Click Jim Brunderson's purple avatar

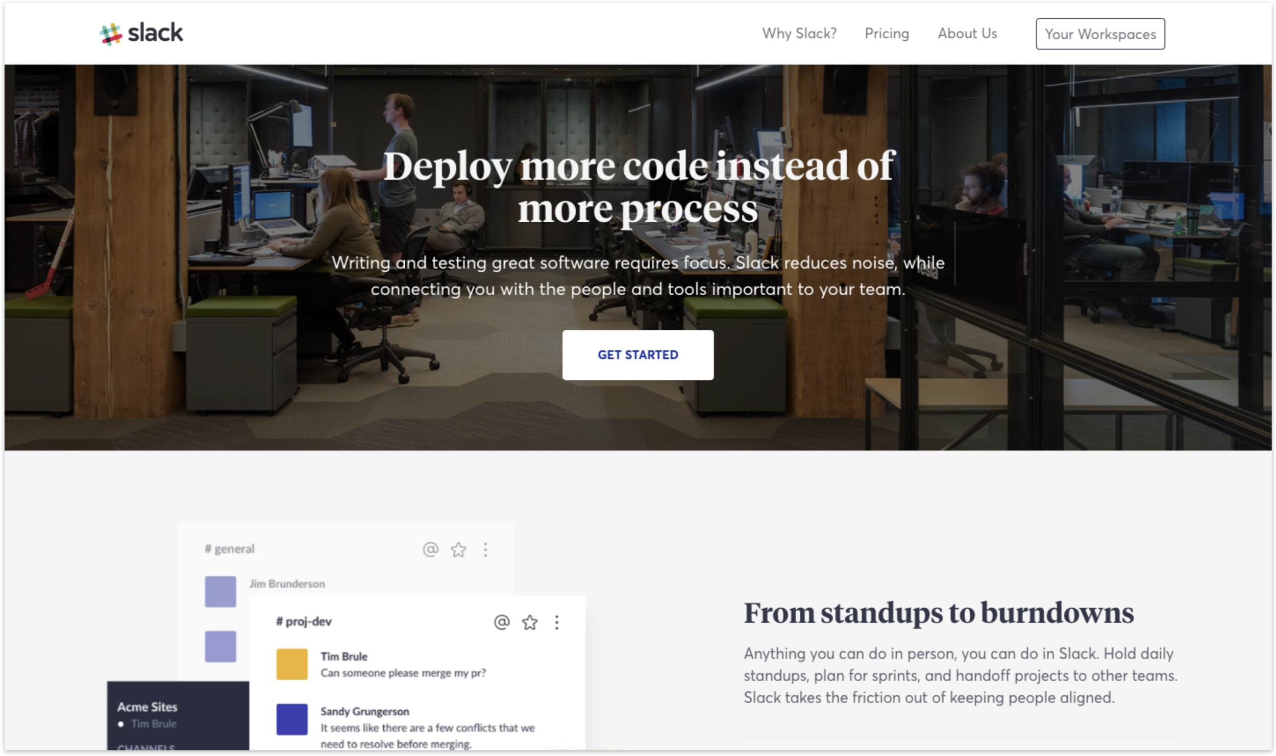tap(220, 591)
